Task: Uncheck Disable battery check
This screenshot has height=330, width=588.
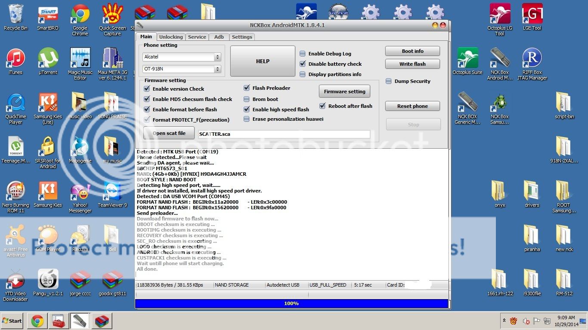Action: pos(303,64)
